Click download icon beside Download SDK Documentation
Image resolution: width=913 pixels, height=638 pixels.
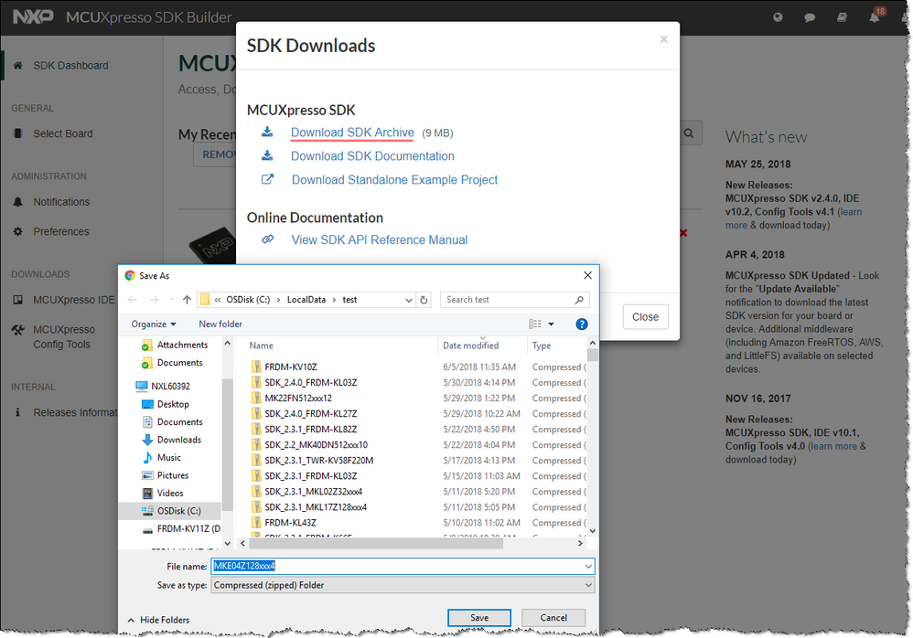coord(267,156)
